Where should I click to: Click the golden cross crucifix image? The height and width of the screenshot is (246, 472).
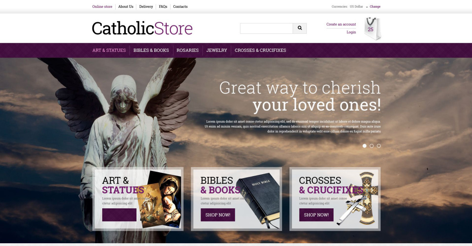tap(357, 199)
